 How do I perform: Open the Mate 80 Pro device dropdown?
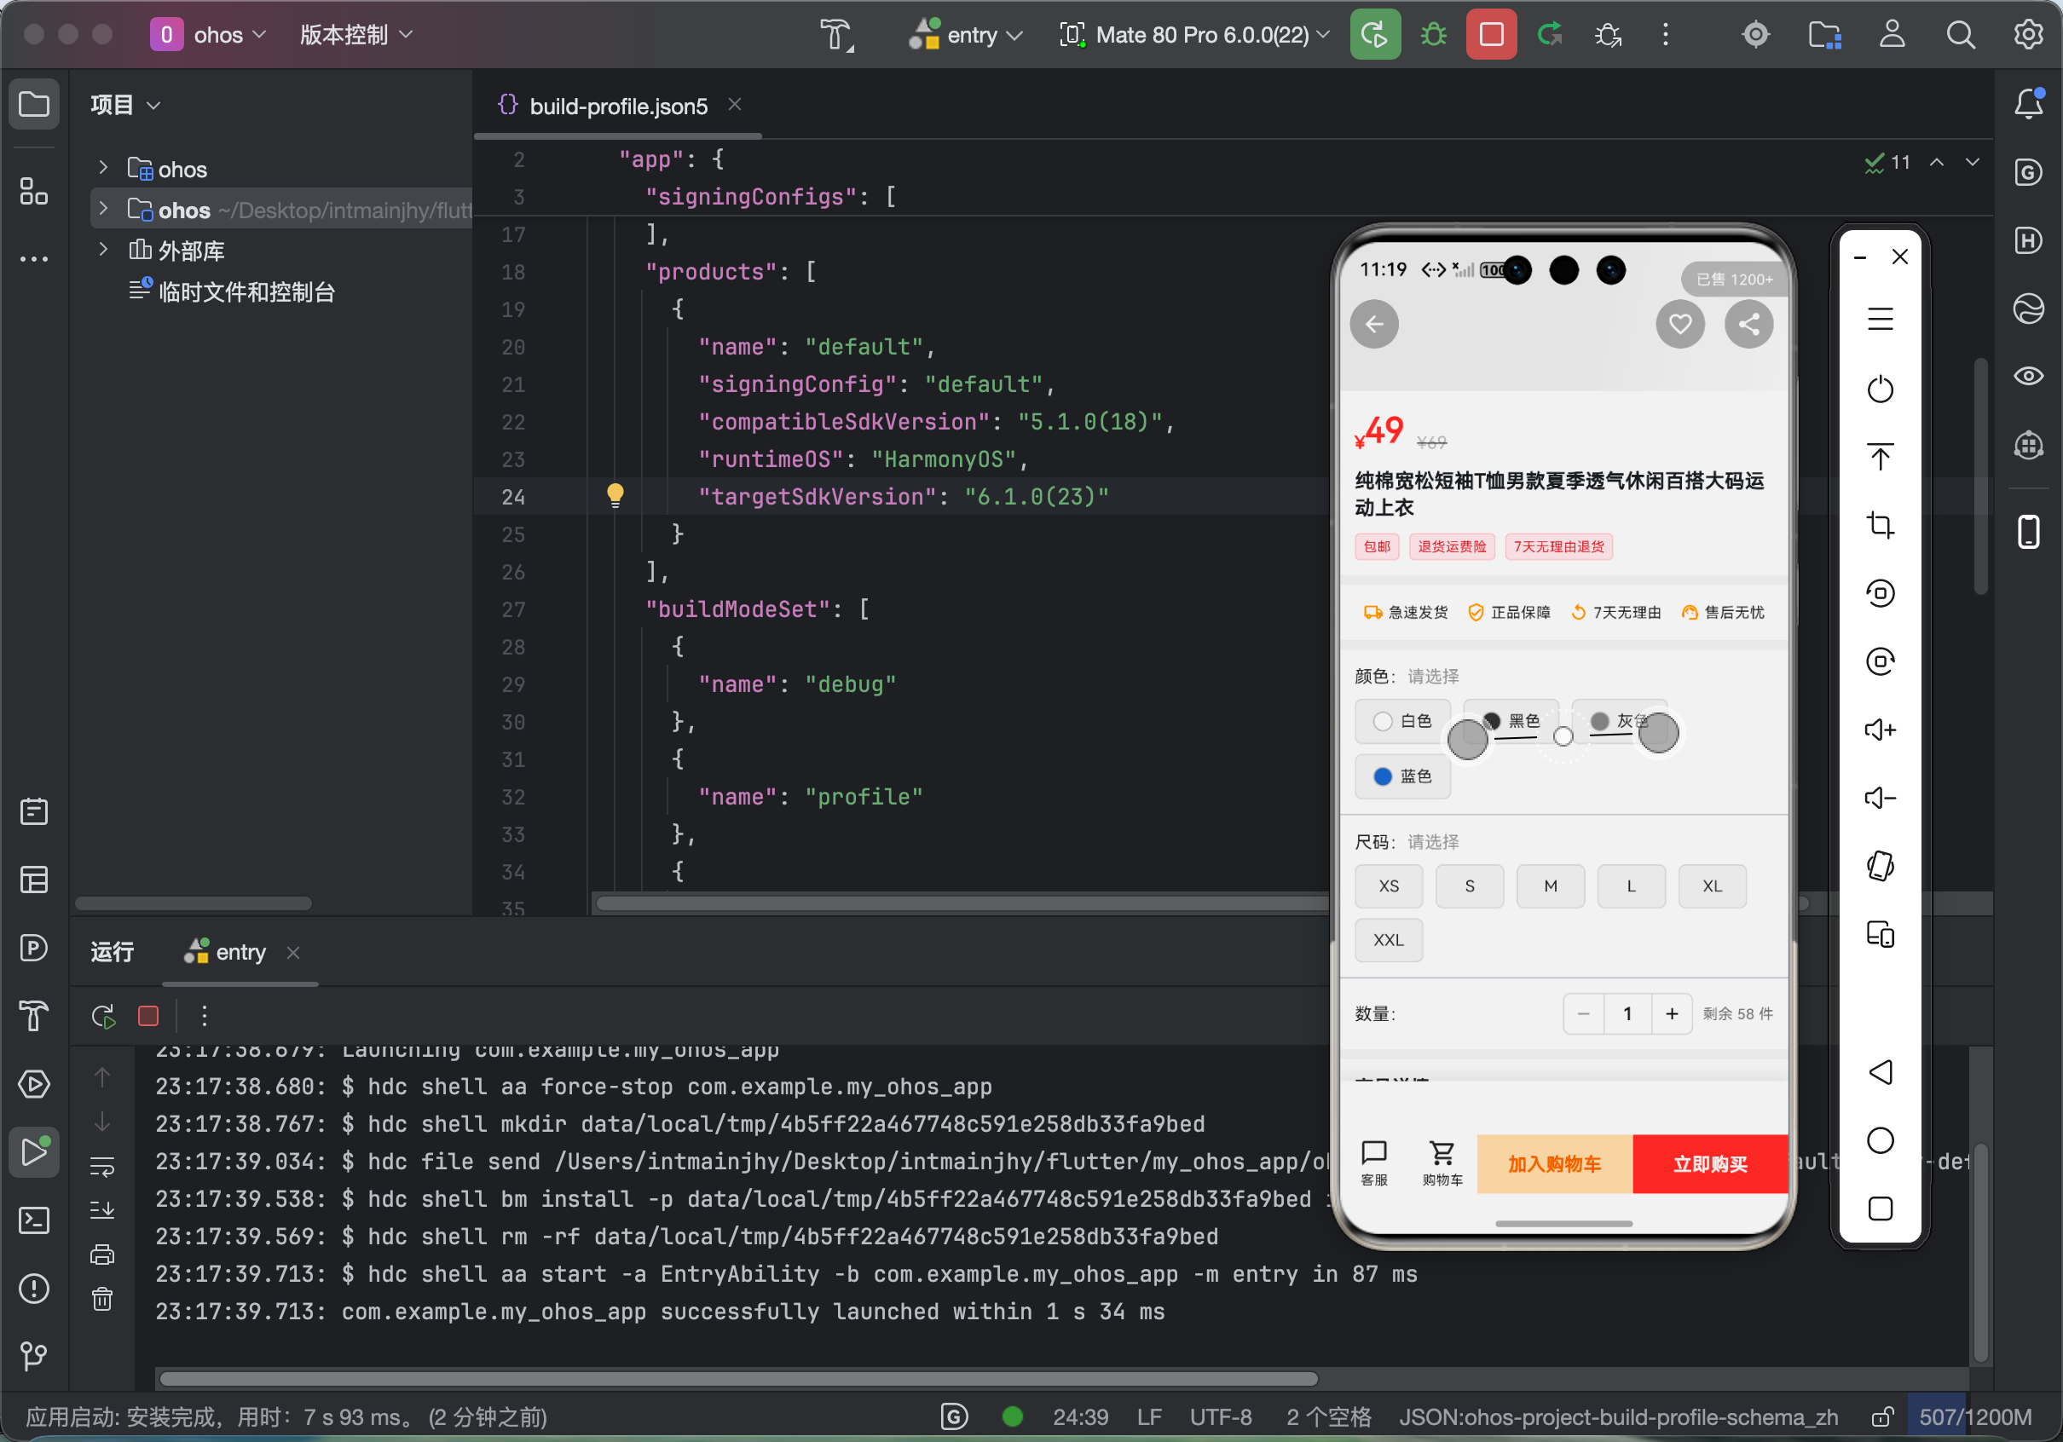[x=1196, y=35]
